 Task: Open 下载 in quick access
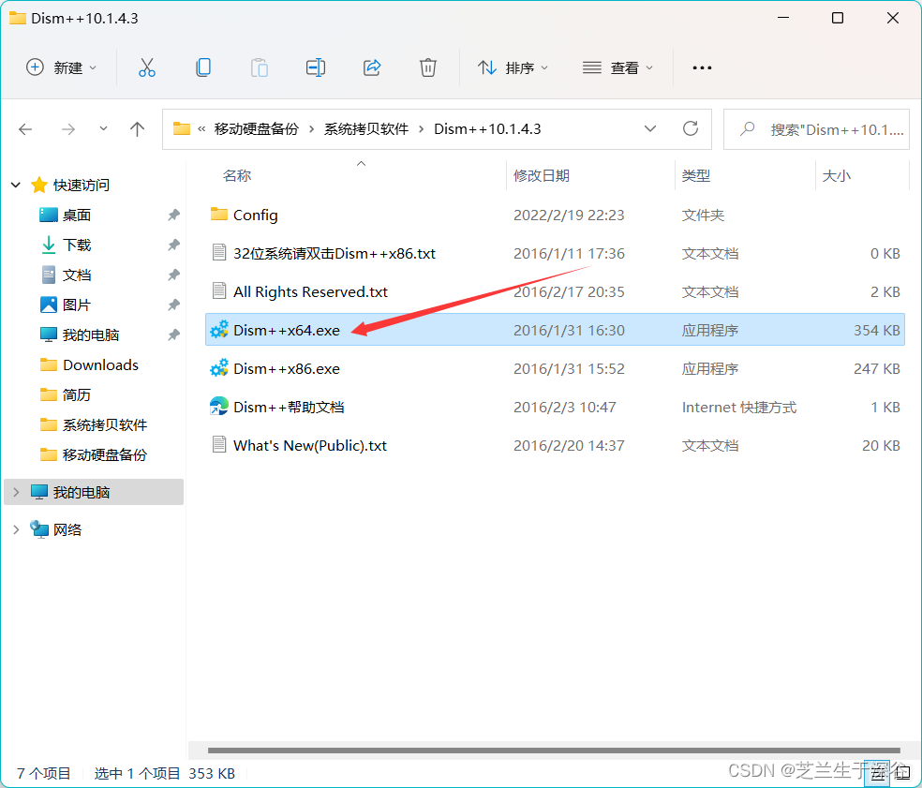[77, 245]
